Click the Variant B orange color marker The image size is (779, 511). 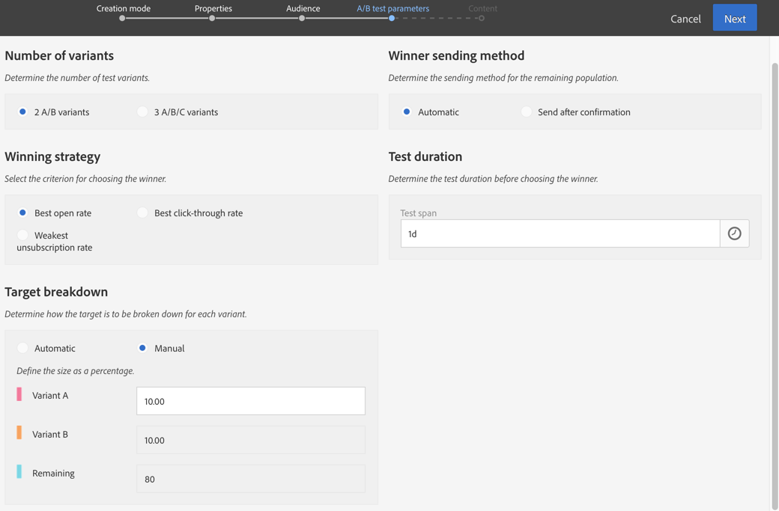click(19, 433)
